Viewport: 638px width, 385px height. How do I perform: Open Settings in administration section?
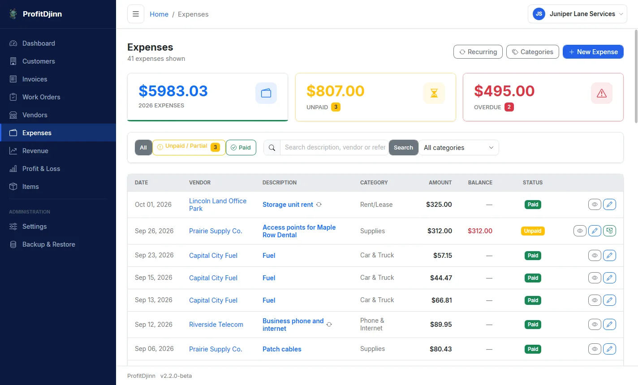coord(58,227)
